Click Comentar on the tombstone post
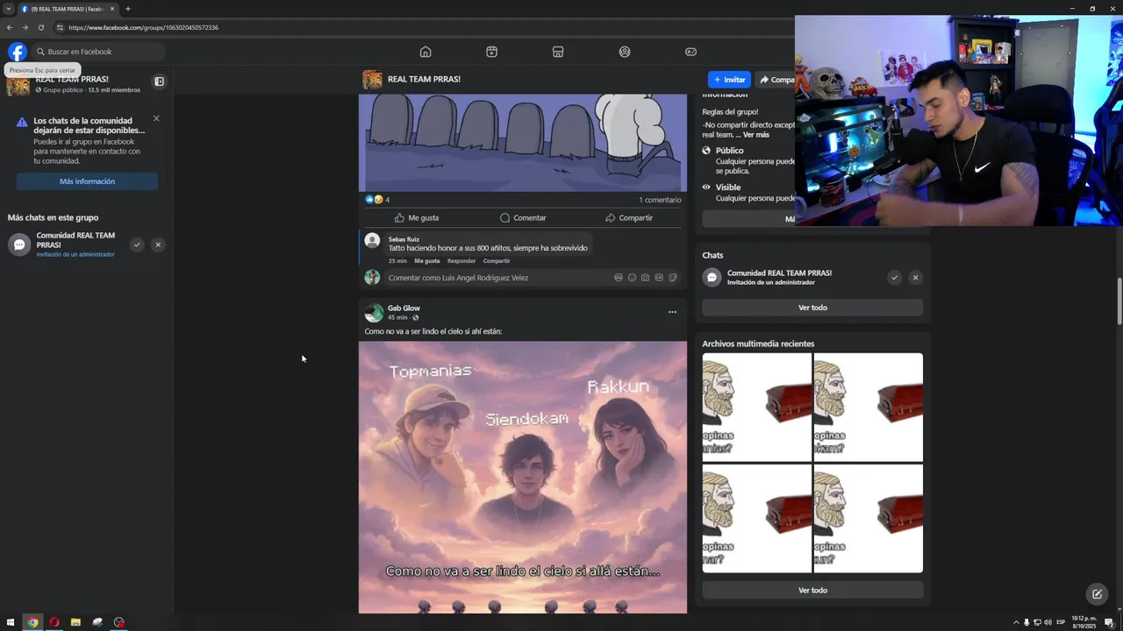The width and height of the screenshot is (1123, 631). click(523, 217)
